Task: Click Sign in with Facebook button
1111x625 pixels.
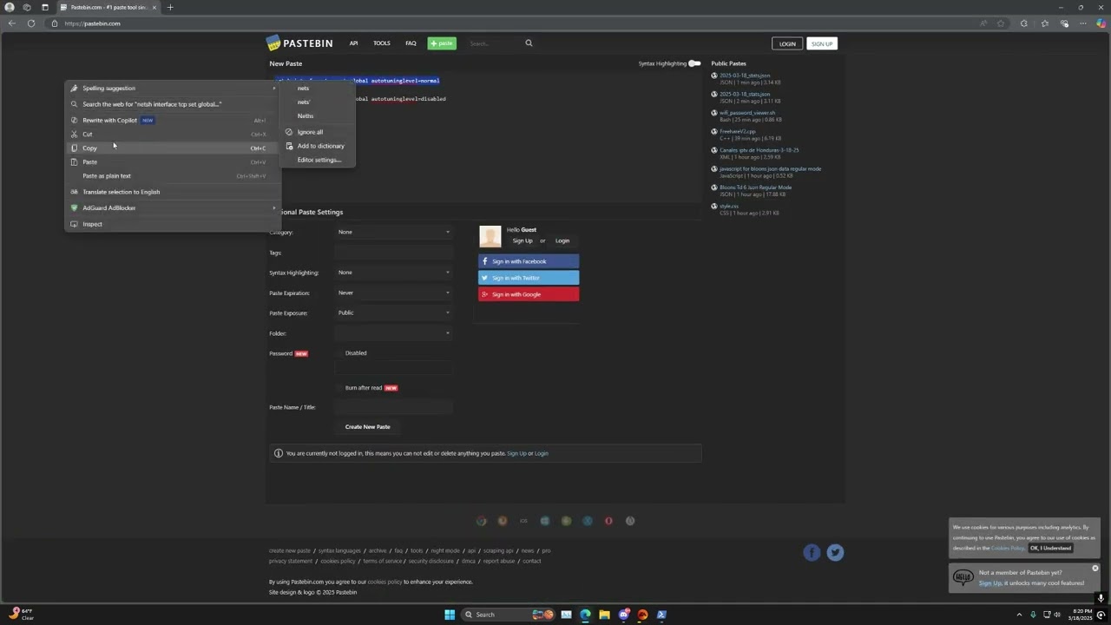Action: click(x=529, y=261)
